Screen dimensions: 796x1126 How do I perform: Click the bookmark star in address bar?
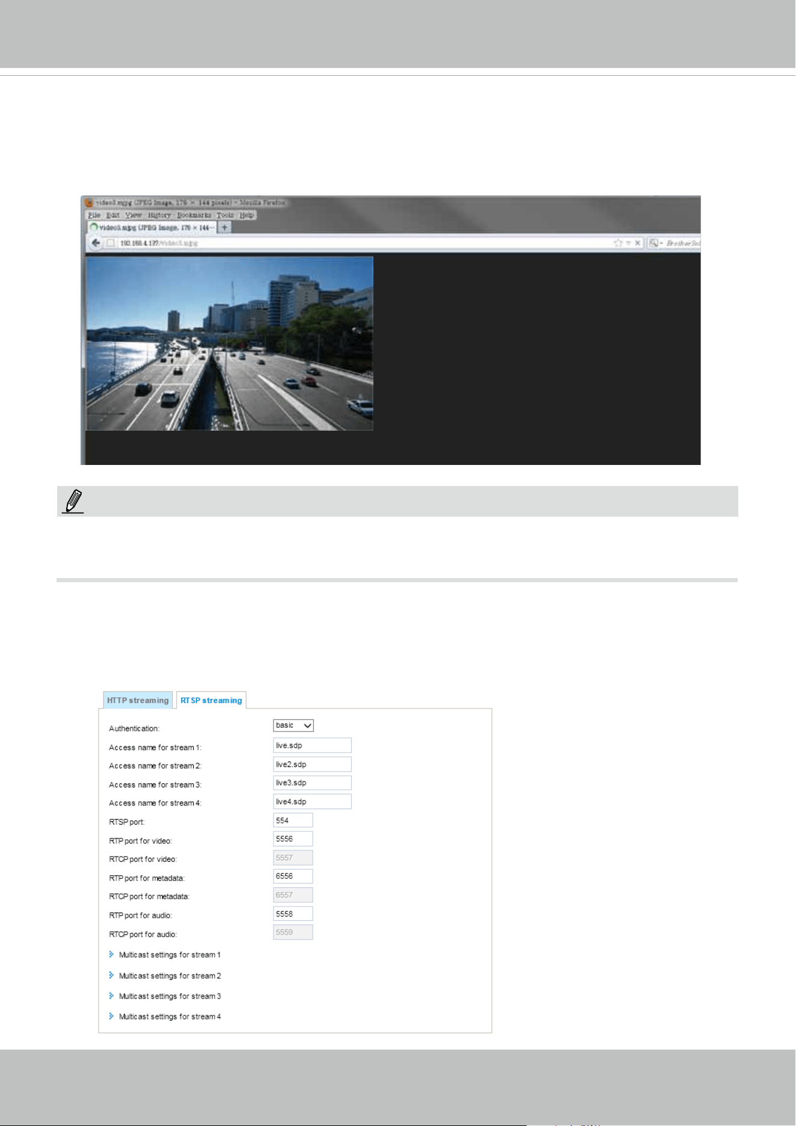coord(617,243)
